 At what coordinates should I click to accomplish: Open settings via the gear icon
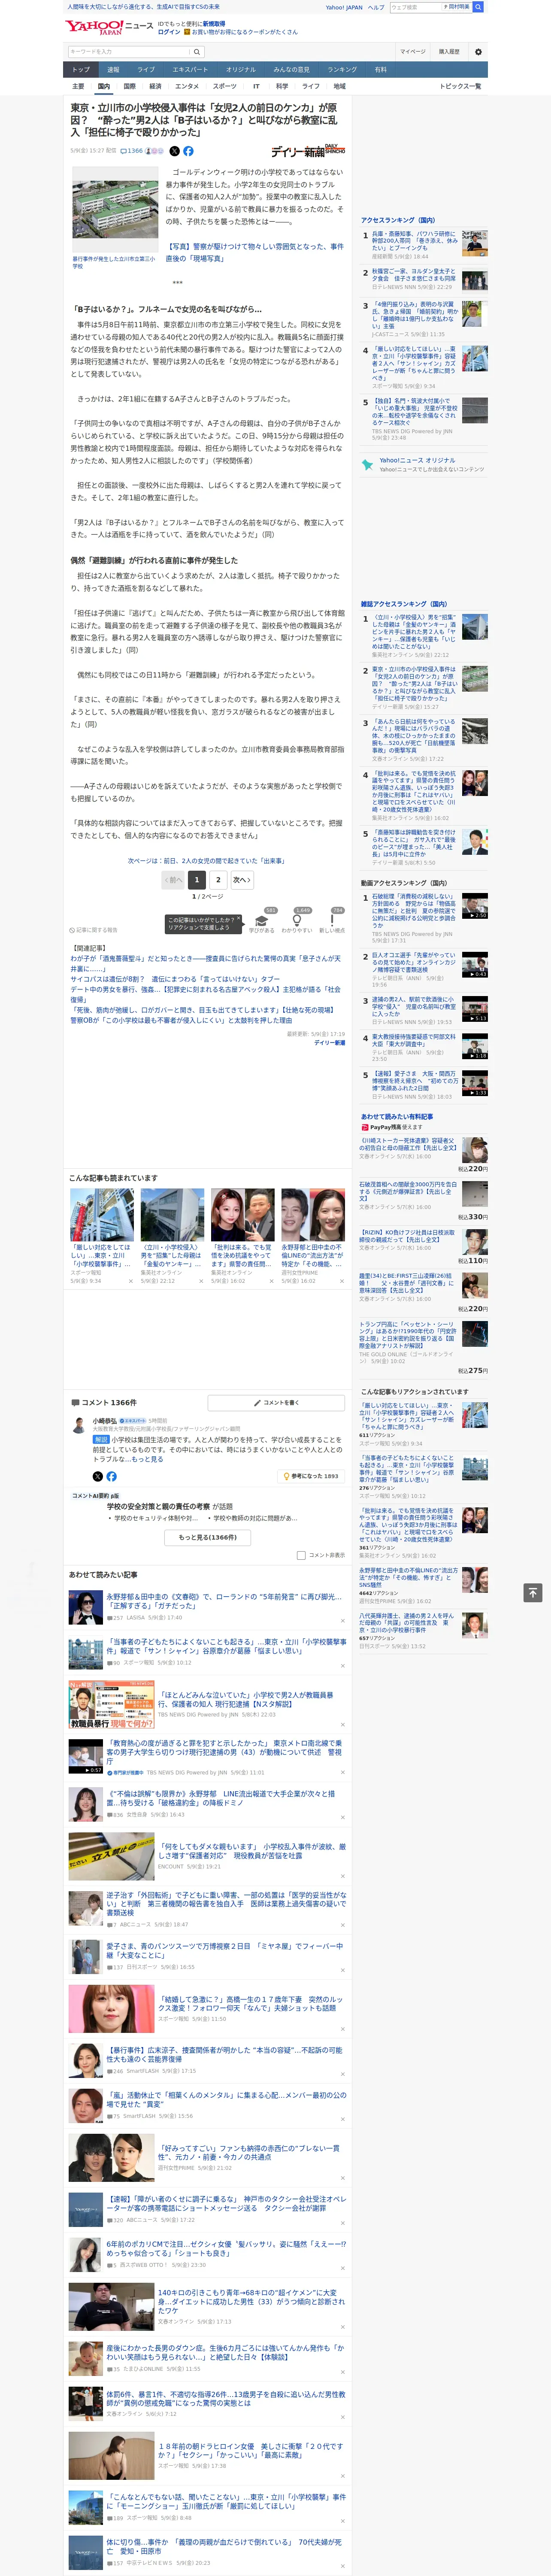(478, 52)
